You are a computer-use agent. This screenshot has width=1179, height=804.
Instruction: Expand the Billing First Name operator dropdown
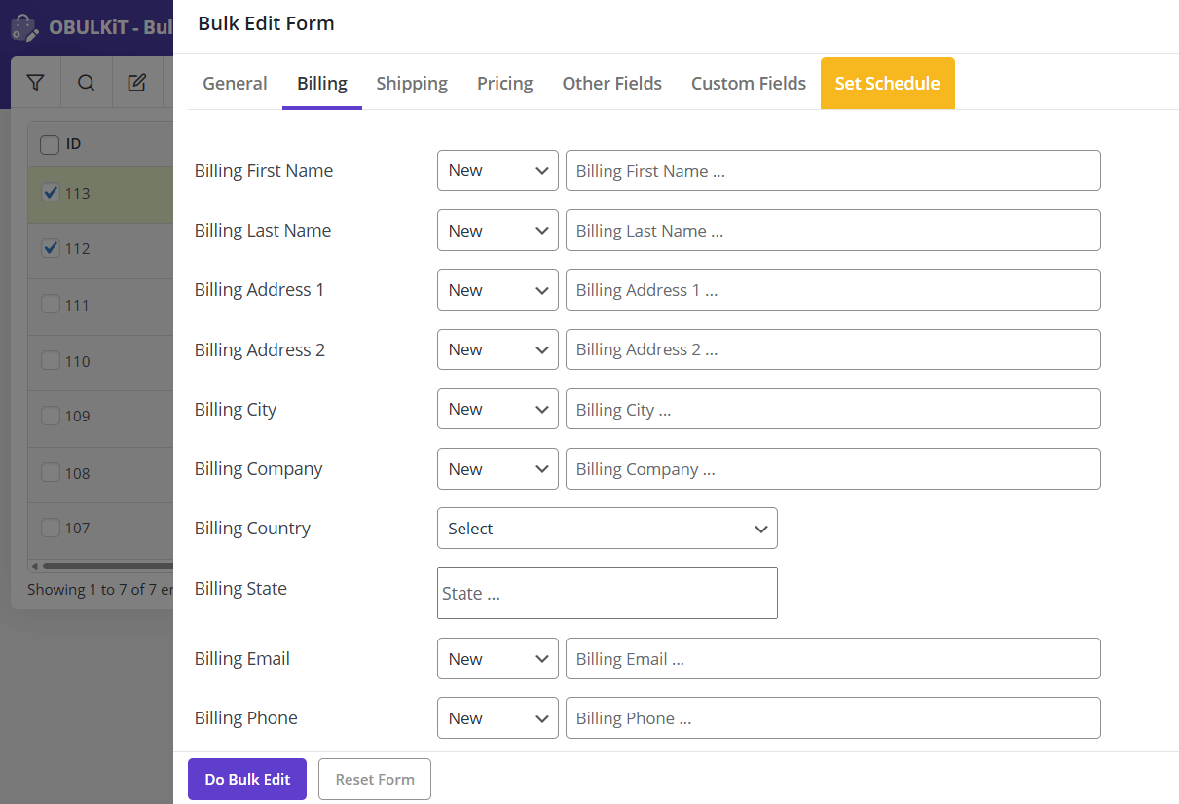[x=497, y=171]
